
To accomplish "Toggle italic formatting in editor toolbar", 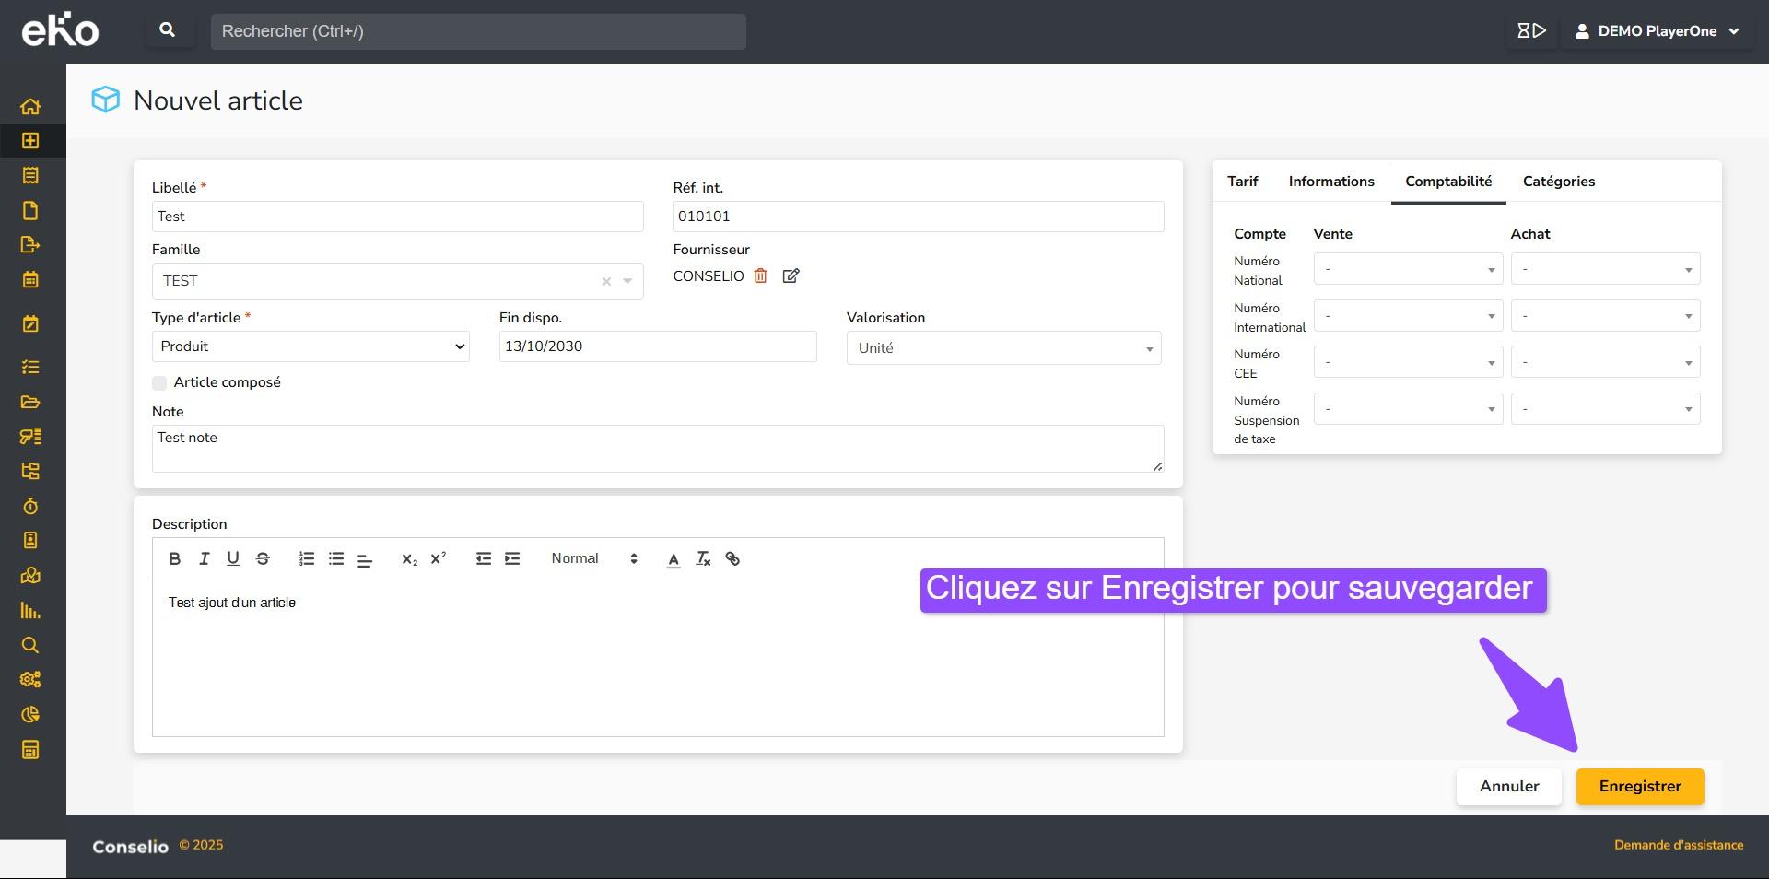I will [x=204, y=558].
